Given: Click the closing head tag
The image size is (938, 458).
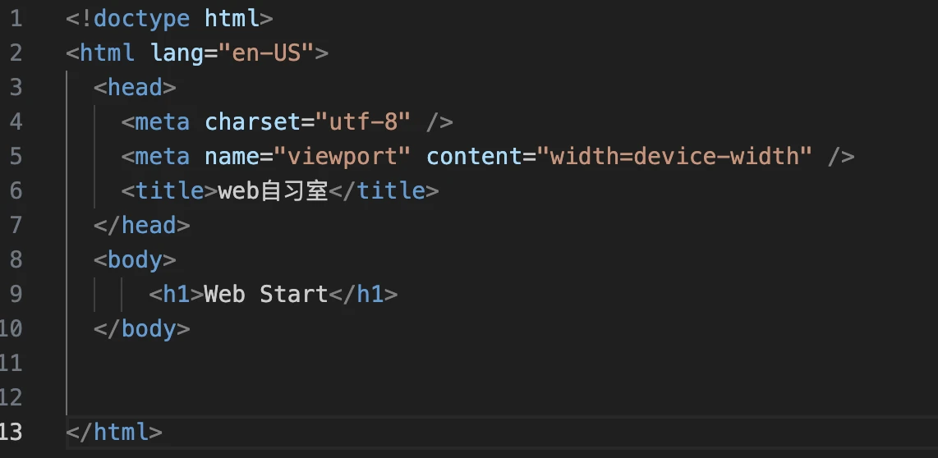Looking at the screenshot, I should [142, 226].
